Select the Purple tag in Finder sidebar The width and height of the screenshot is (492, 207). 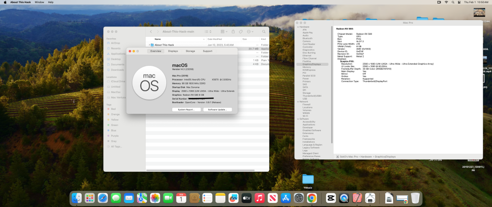click(x=115, y=136)
